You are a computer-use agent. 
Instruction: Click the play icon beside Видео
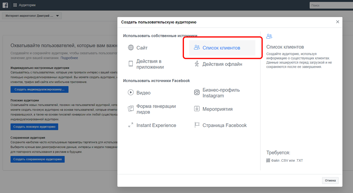point(131,92)
